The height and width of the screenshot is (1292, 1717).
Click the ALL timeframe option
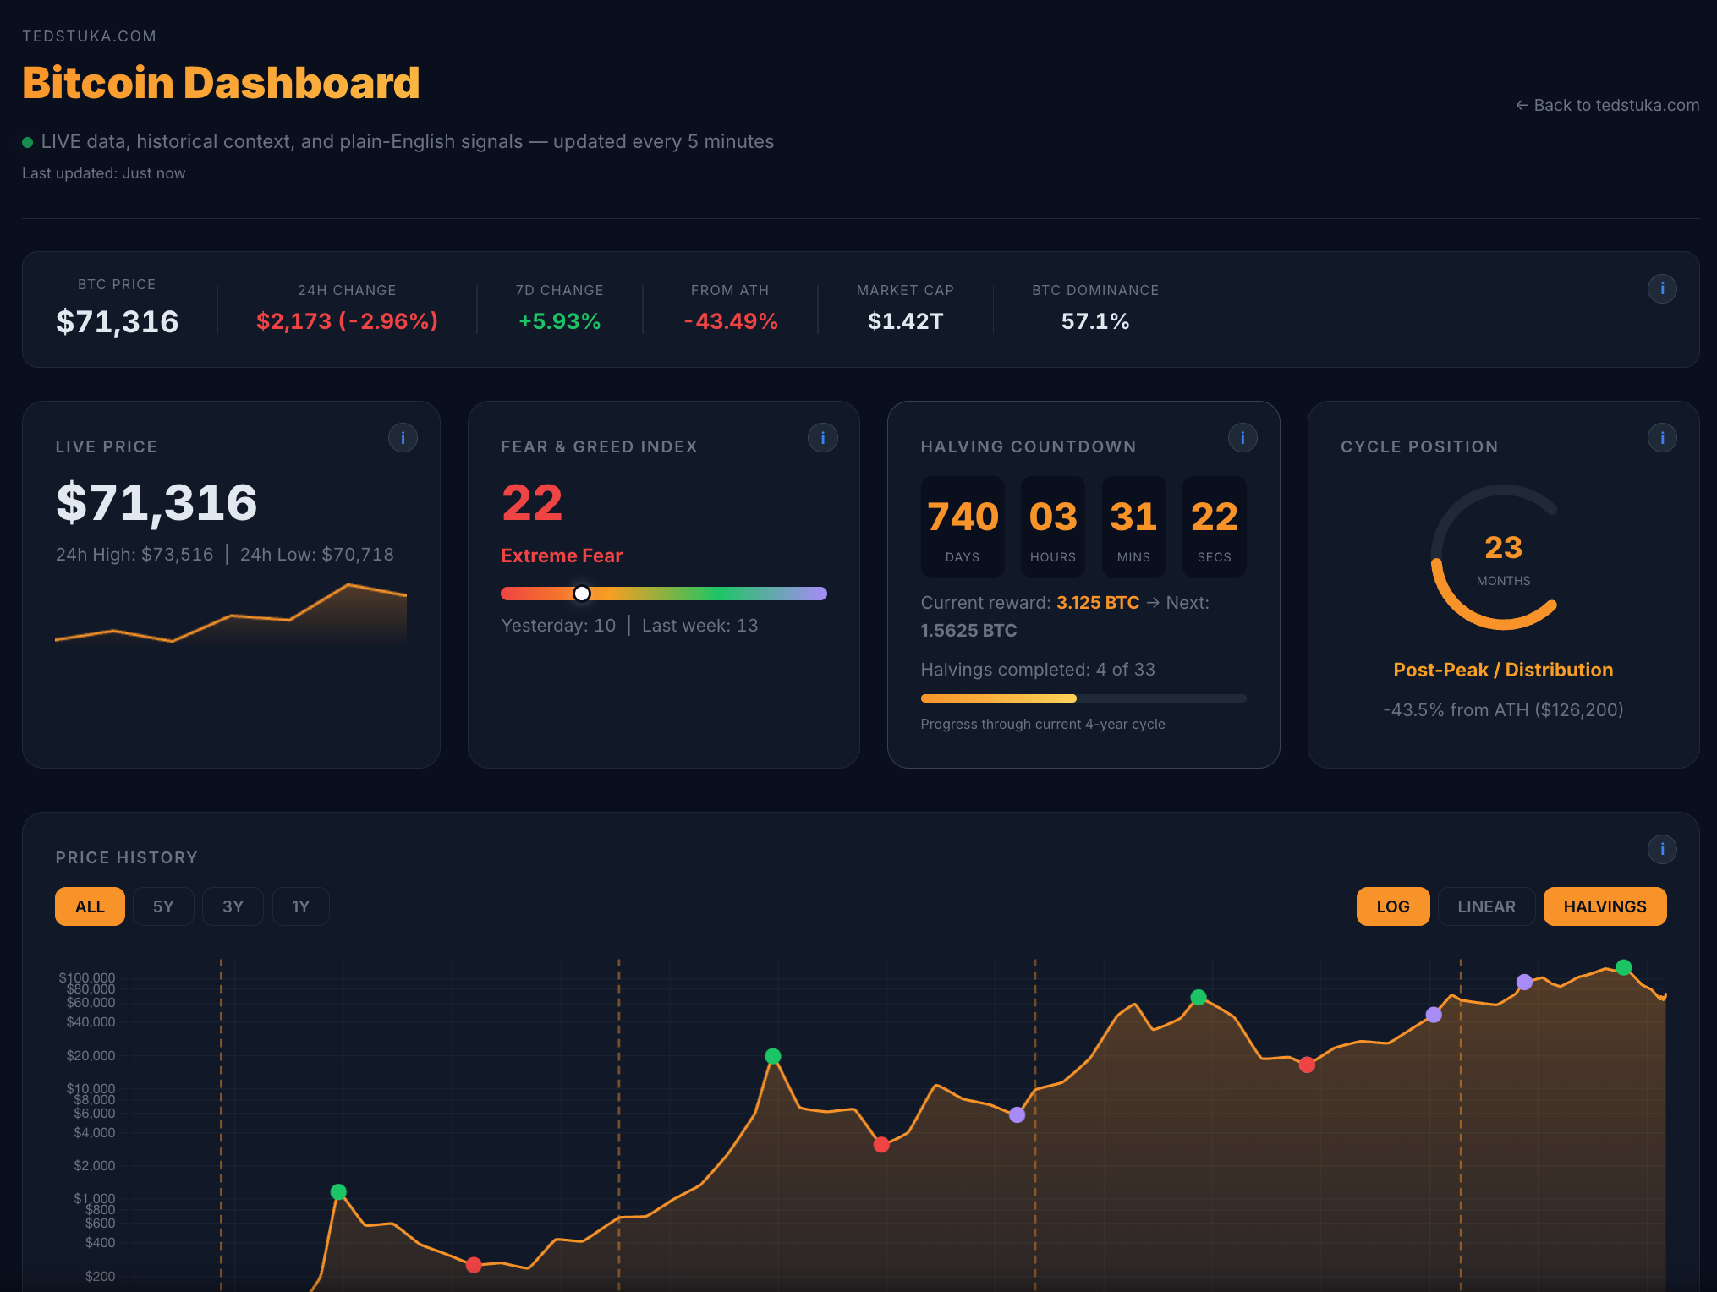tap(89, 906)
